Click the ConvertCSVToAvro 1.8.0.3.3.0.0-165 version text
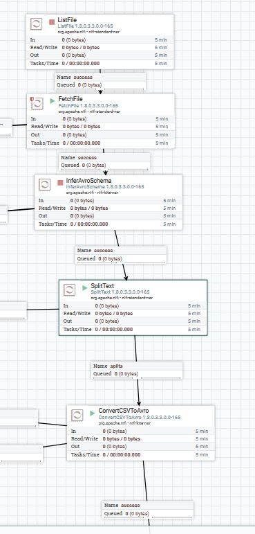This screenshot has height=534, width=255. pos(140,417)
